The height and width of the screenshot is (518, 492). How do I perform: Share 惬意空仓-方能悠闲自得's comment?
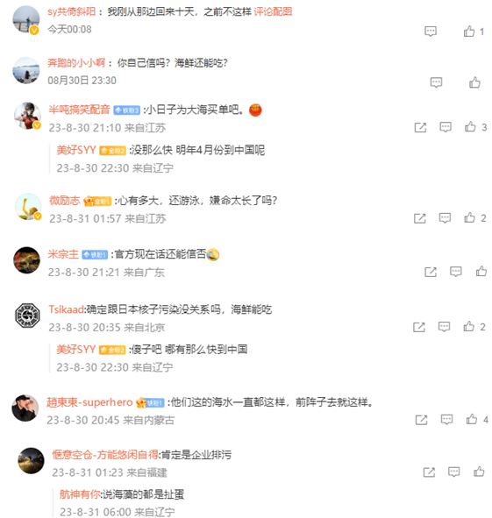pos(429,472)
